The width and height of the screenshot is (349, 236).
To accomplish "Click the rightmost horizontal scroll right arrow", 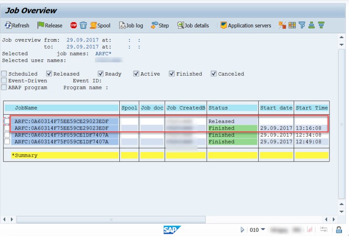I will pos(334,219).
